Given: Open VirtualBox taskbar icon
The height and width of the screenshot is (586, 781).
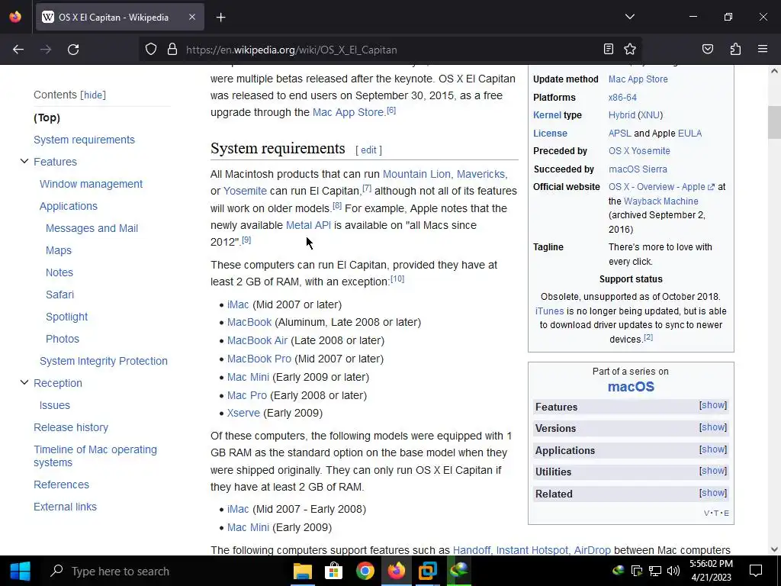Looking at the screenshot, I should [428, 571].
